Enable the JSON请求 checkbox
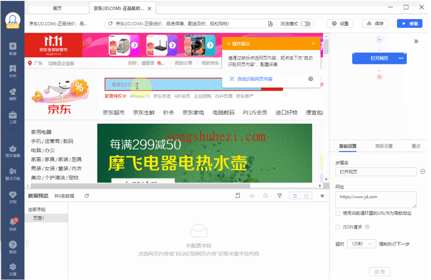 point(337,227)
